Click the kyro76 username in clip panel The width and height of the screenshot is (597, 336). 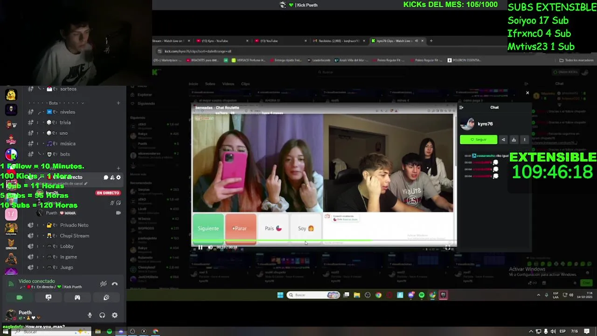pos(485,124)
